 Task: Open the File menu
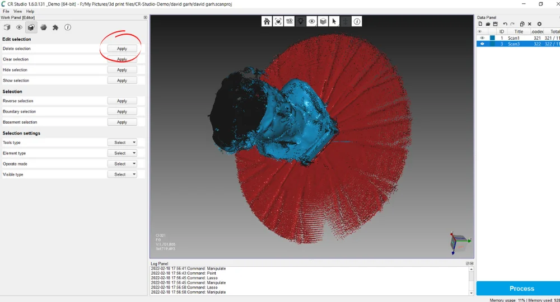point(6,11)
